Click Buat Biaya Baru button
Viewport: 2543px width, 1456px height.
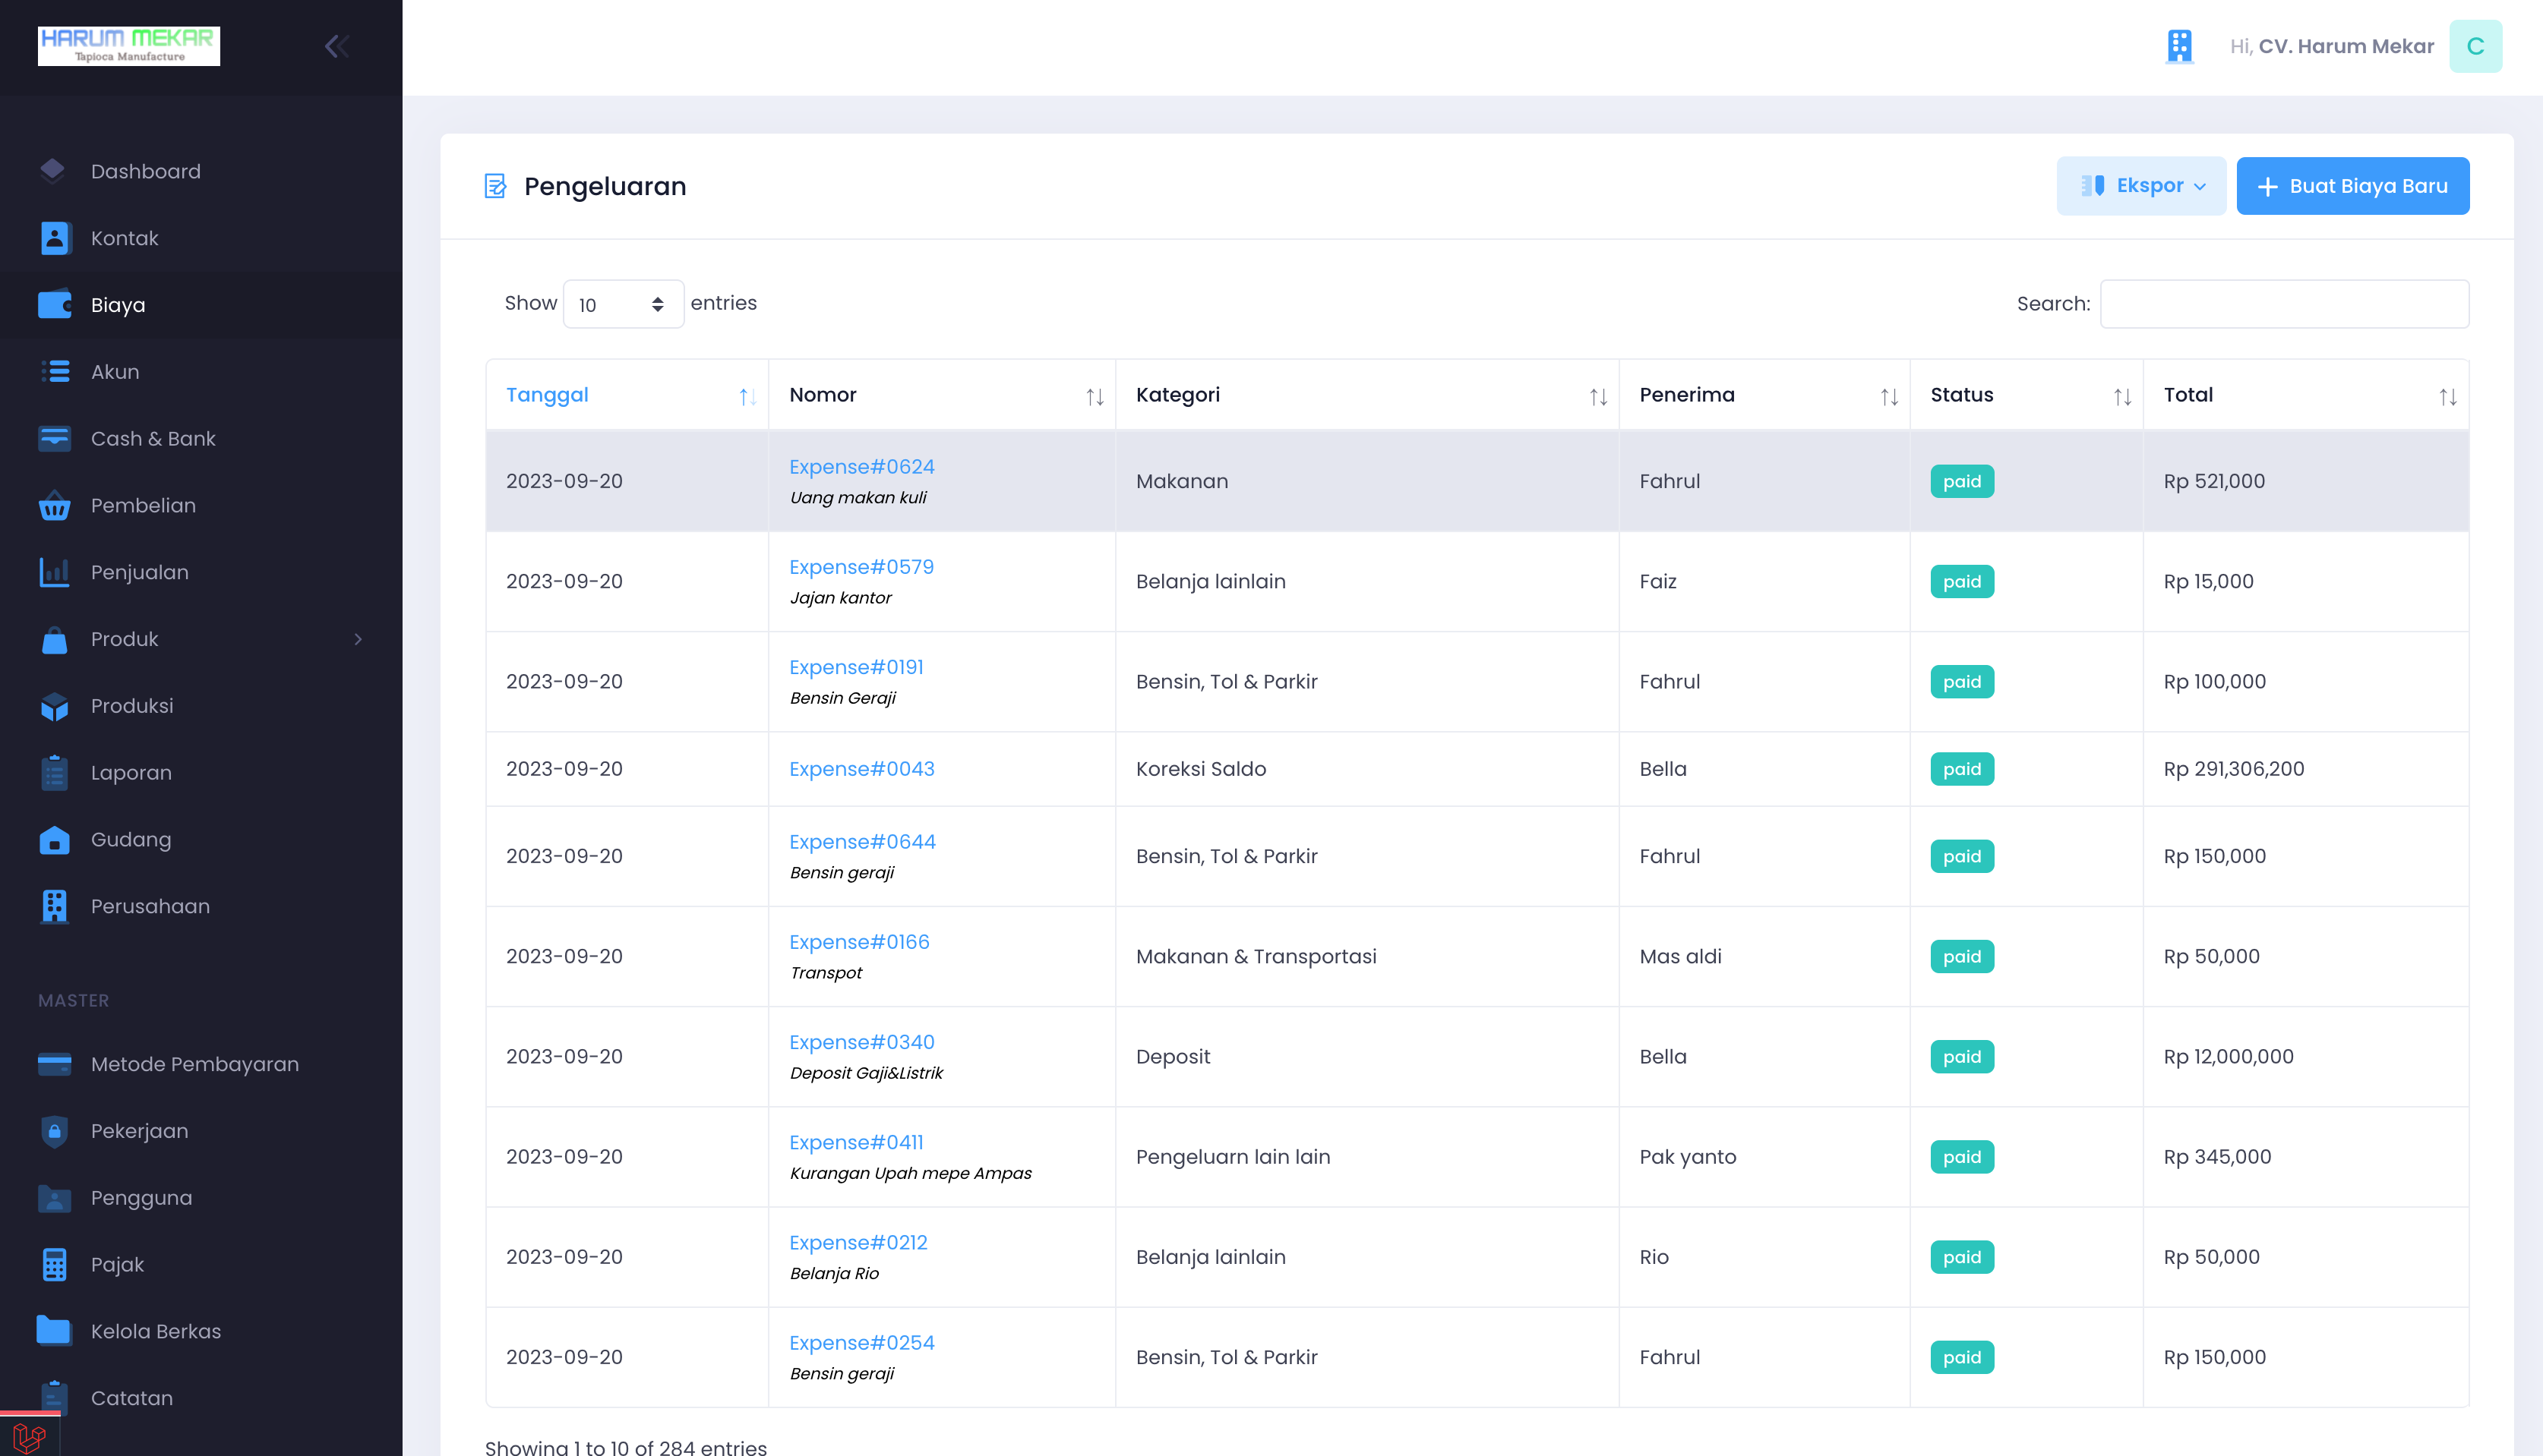2352,186
